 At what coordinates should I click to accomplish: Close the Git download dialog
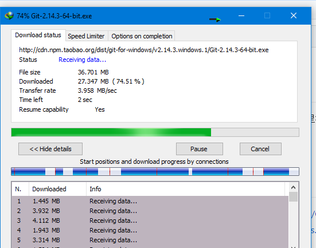click(294, 15)
